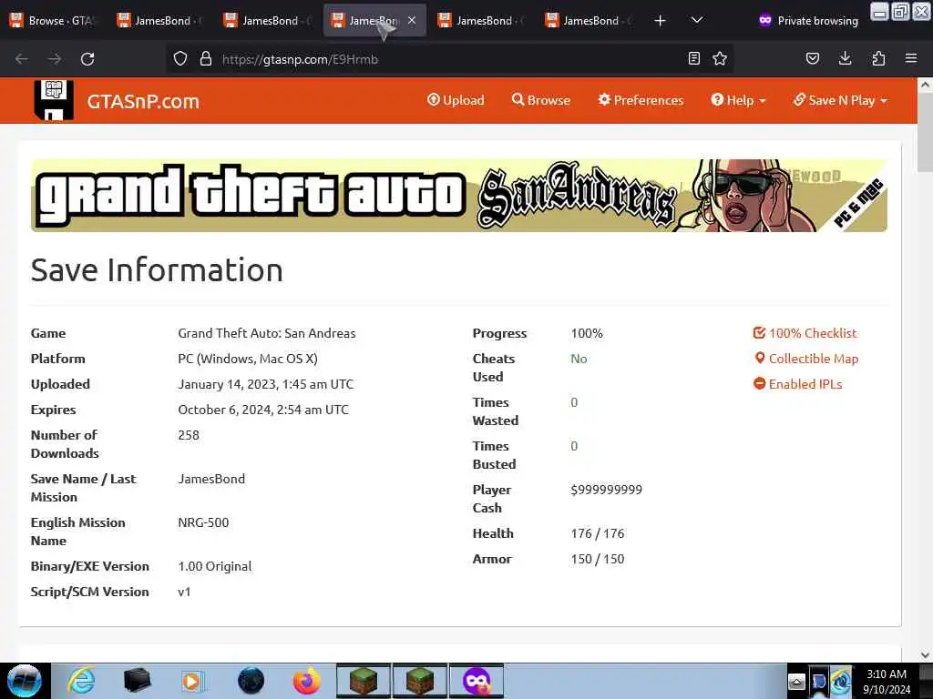
Task: Open the Browse saves page
Action: (541, 100)
